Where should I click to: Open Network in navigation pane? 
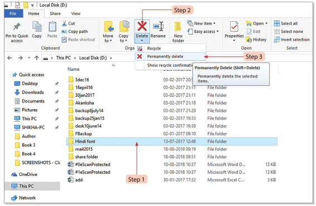point(23,198)
